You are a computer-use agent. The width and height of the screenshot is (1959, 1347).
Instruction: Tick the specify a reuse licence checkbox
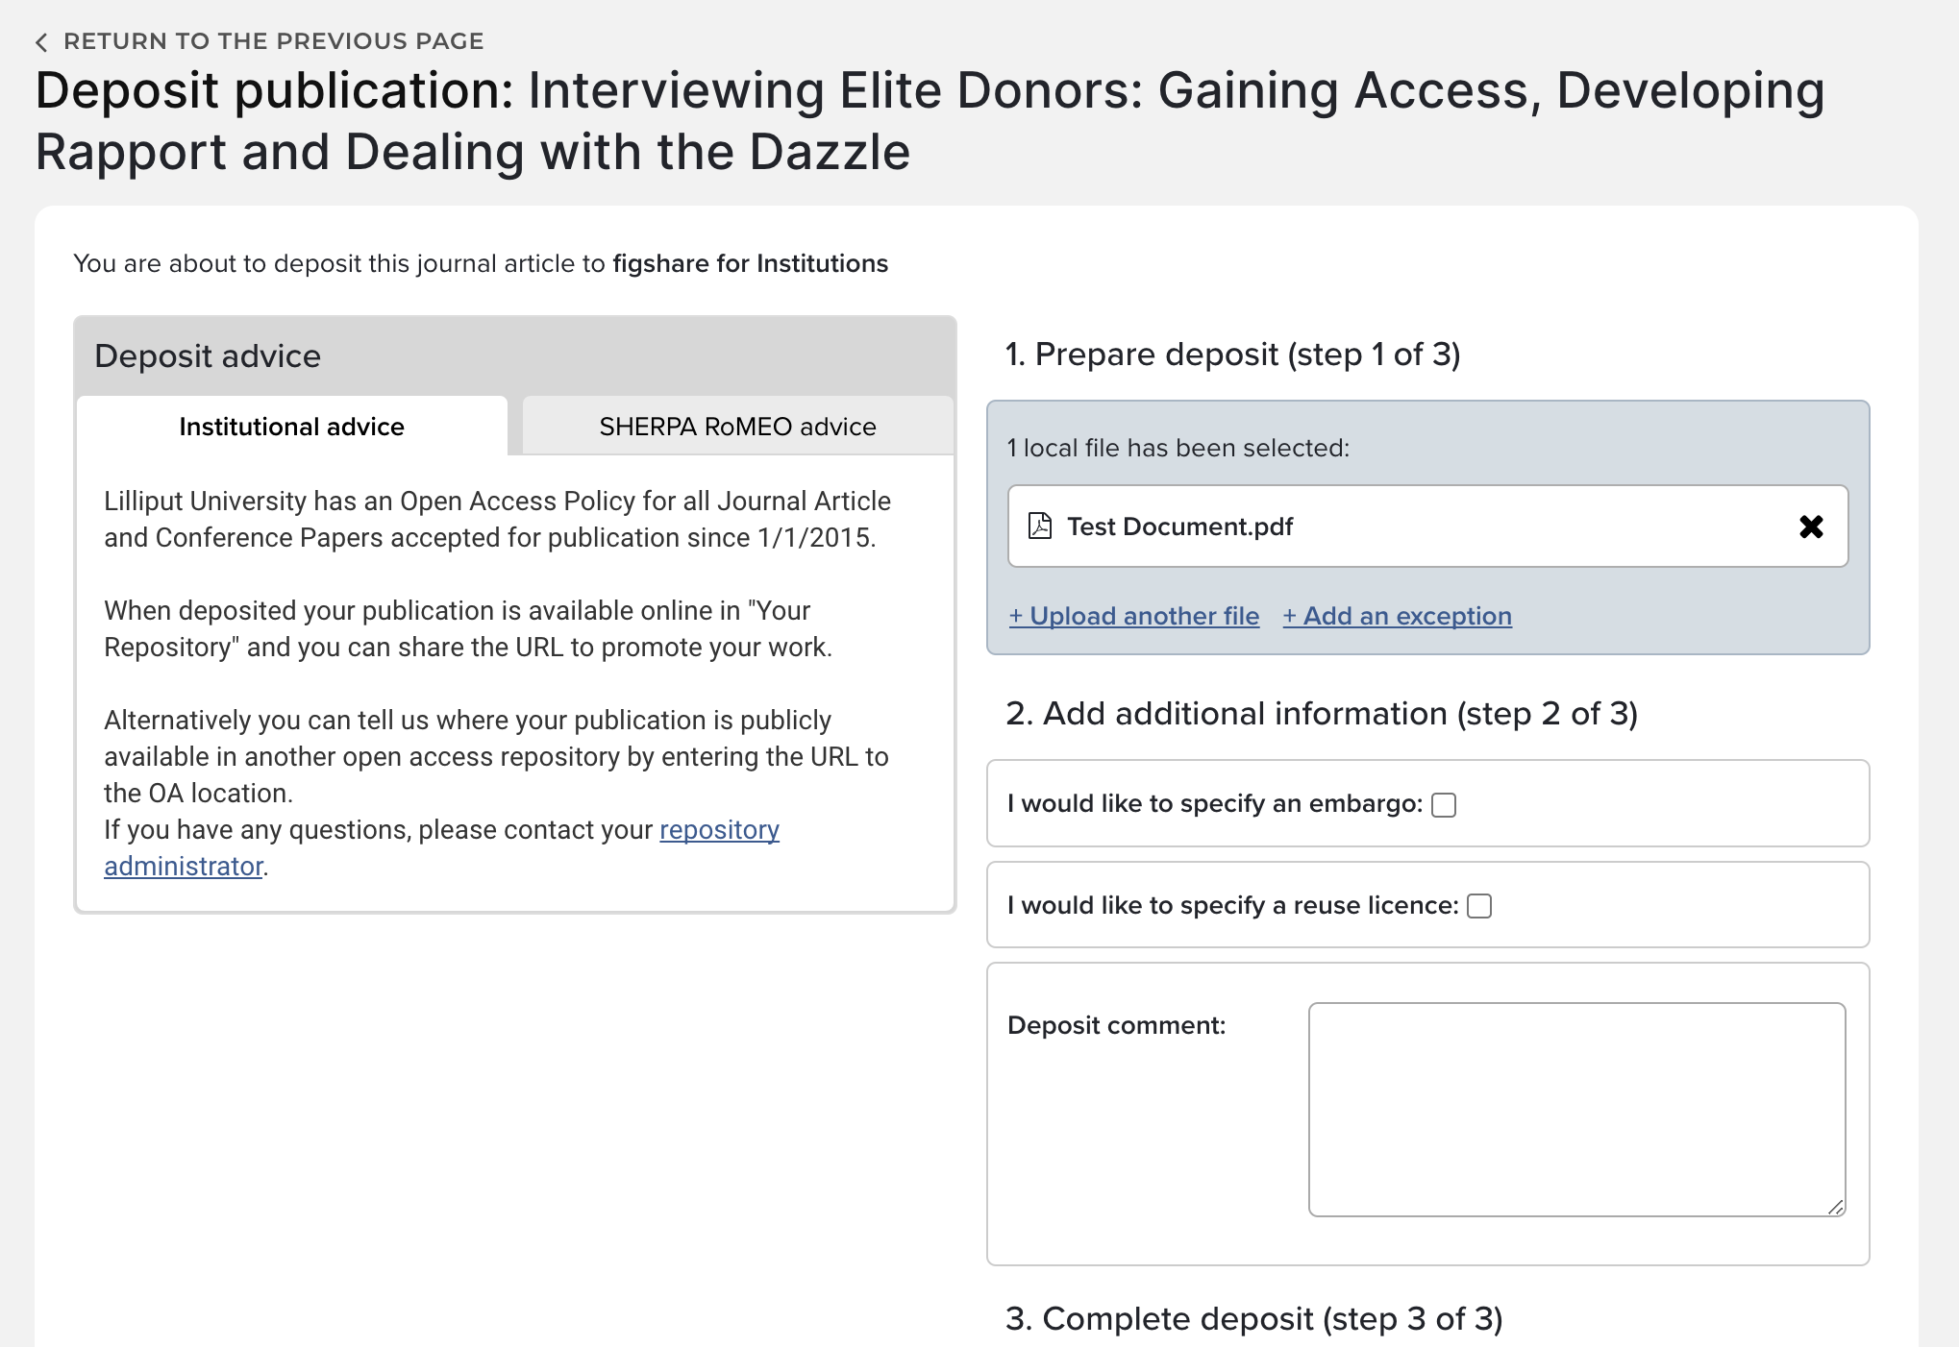pos(1479,906)
